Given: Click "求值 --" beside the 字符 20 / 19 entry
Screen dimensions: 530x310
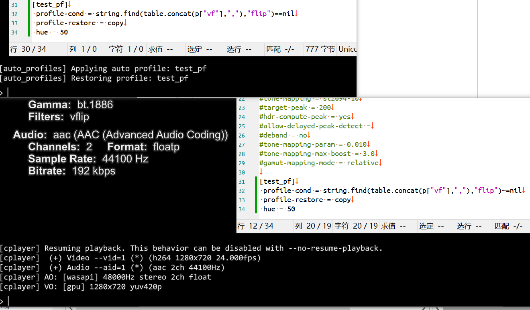Looking at the screenshot, I should (x=393, y=226).
